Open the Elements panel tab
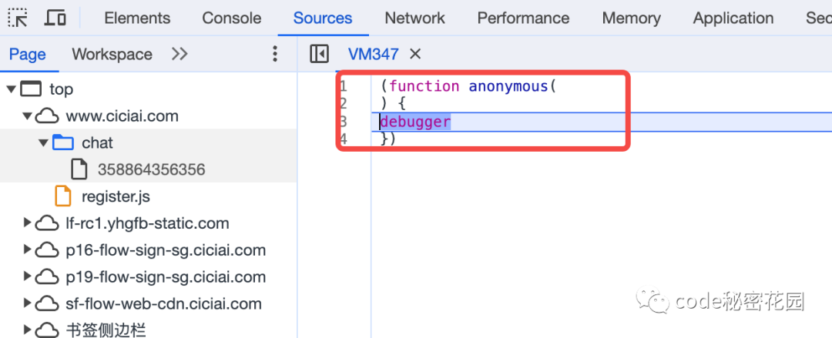The width and height of the screenshot is (832, 338). click(x=137, y=18)
